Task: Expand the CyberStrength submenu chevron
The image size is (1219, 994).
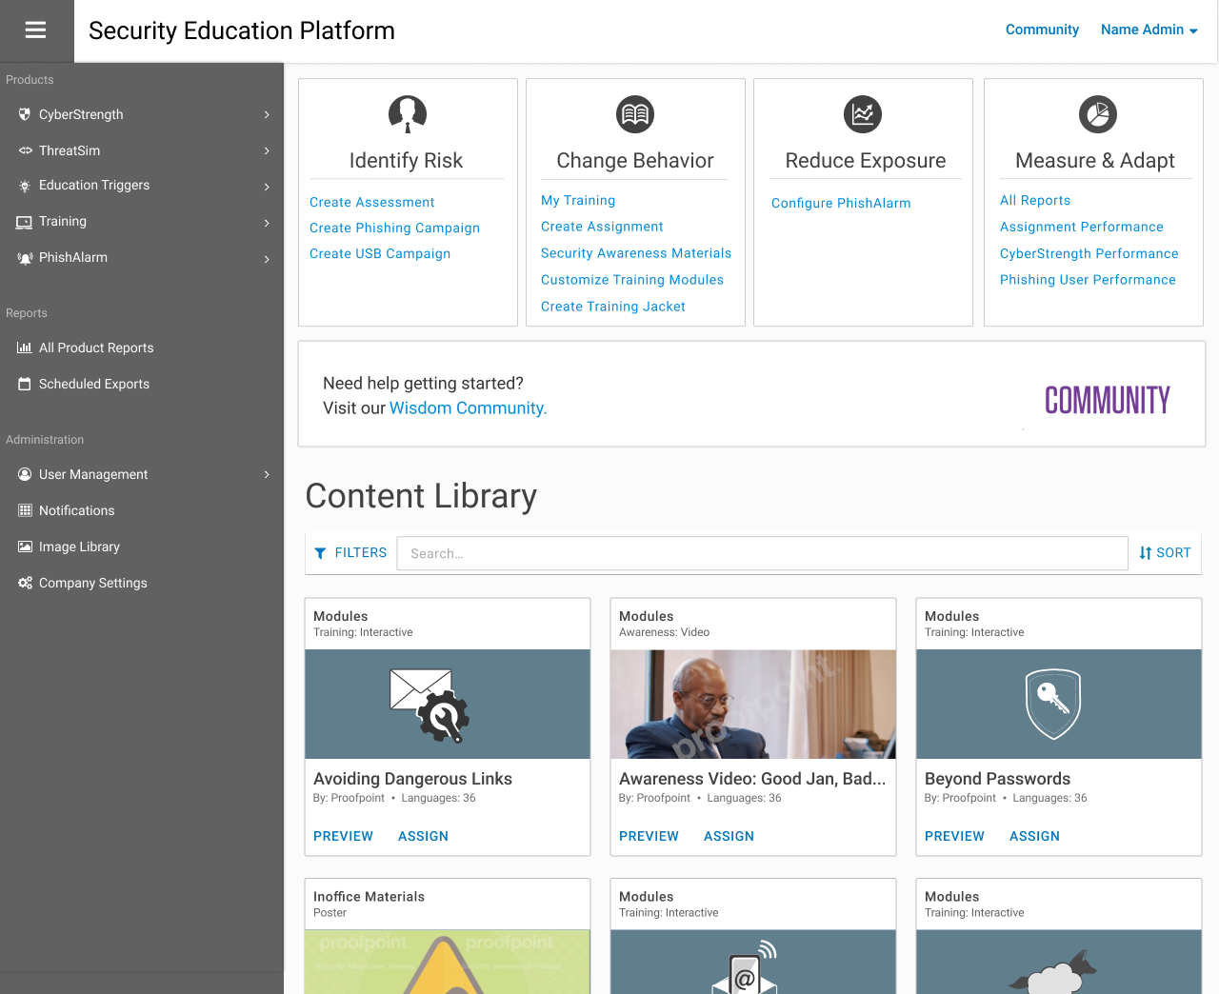Action: [267, 115]
